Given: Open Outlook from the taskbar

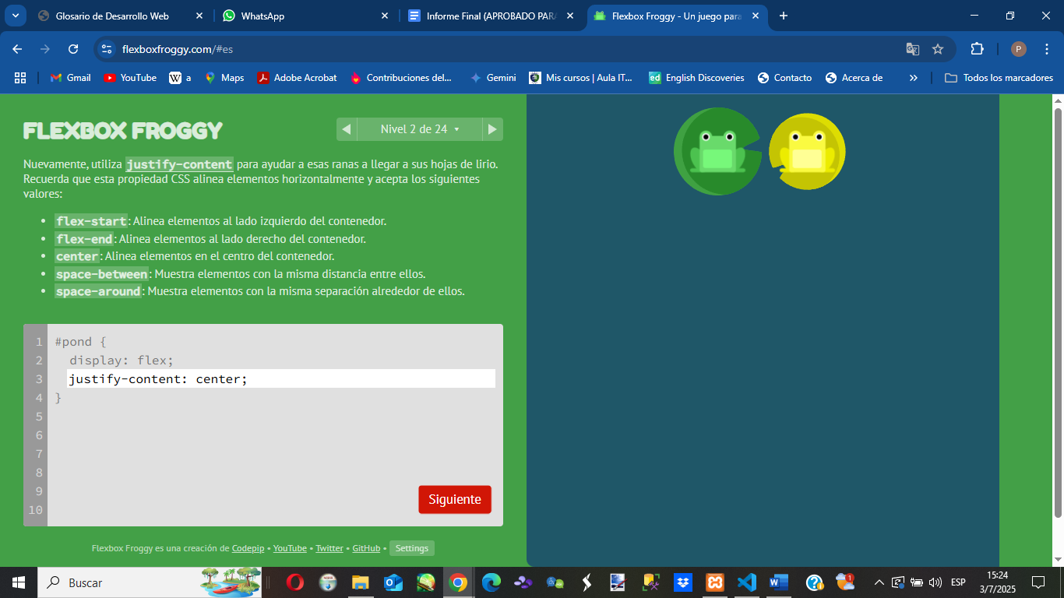Looking at the screenshot, I should click(x=393, y=582).
